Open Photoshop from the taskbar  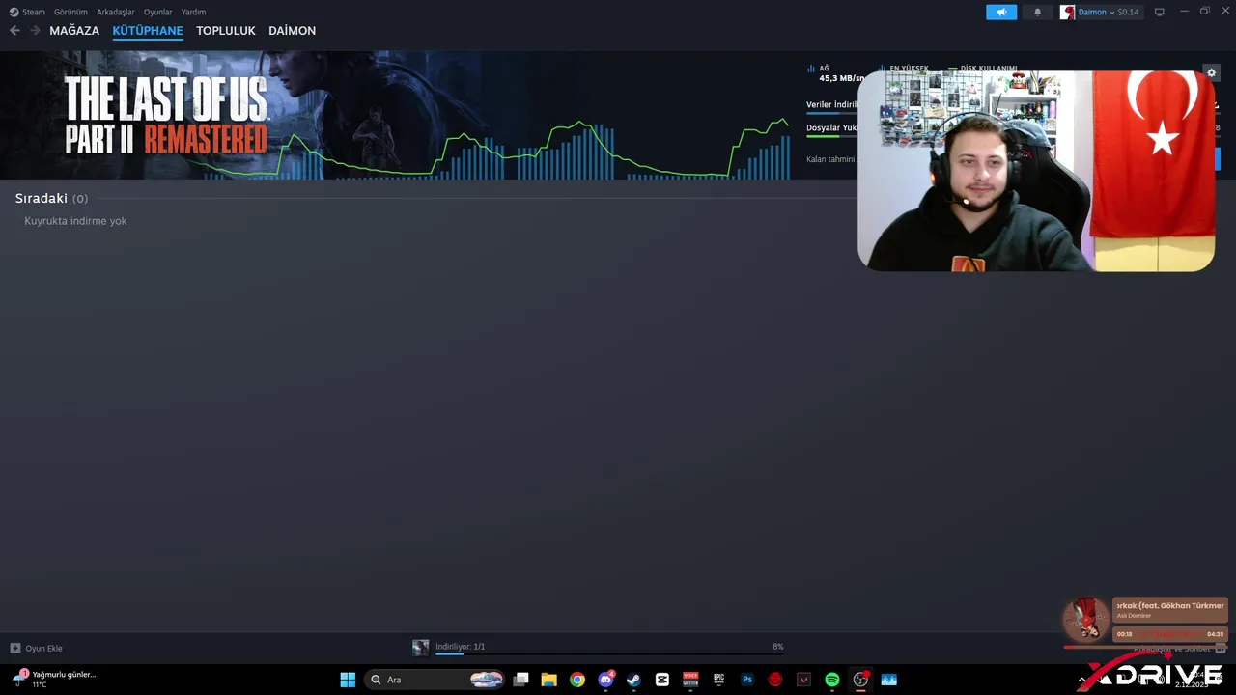(746, 680)
